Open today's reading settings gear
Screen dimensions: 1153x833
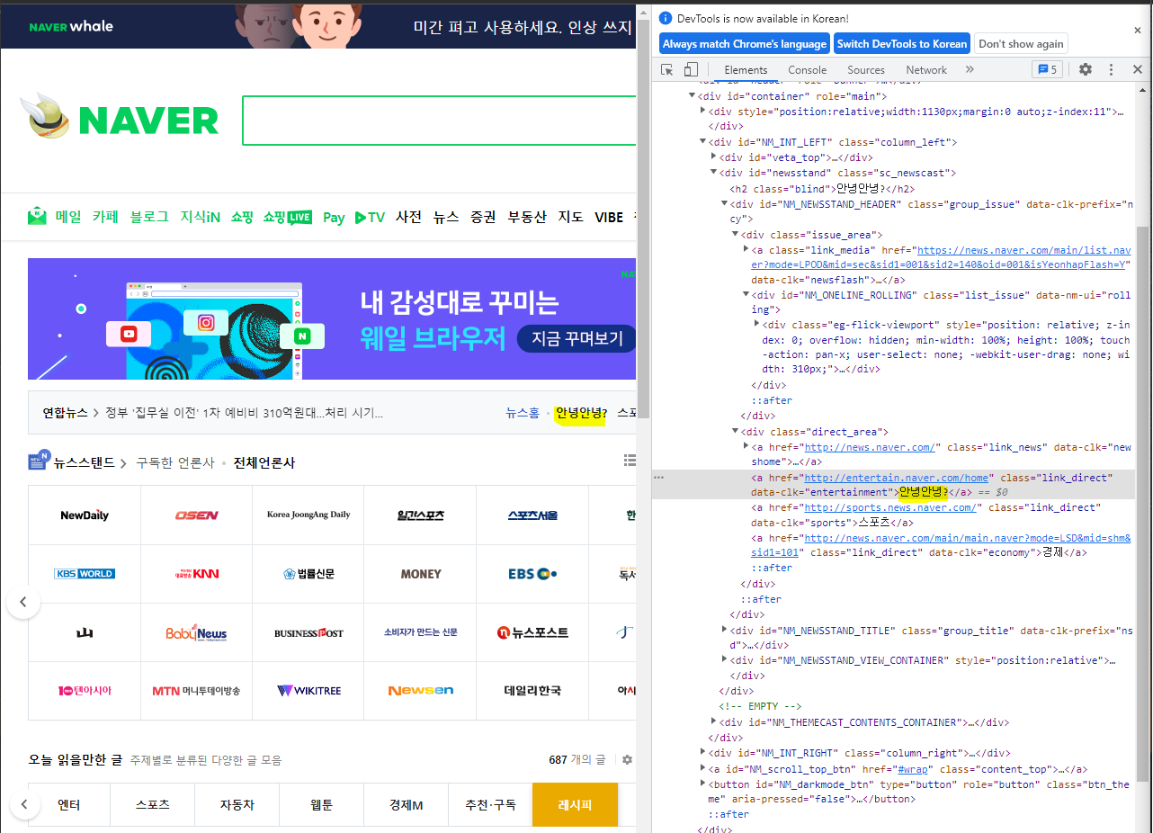tap(627, 760)
